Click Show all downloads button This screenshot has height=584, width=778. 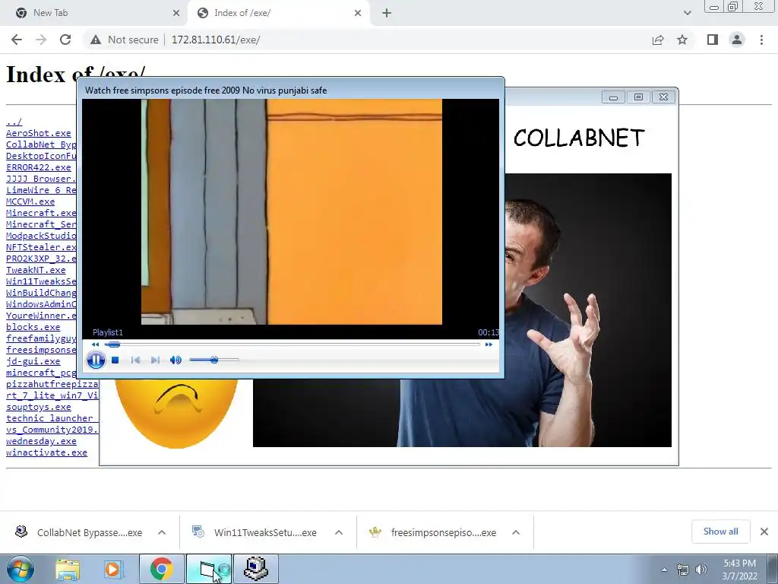tap(720, 532)
